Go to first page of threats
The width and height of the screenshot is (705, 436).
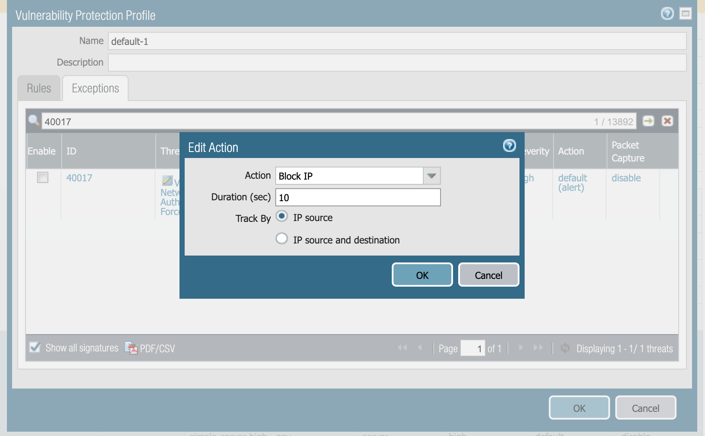click(x=402, y=348)
